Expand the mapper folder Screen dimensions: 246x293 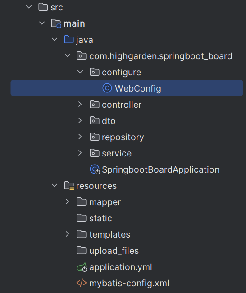click(67, 202)
